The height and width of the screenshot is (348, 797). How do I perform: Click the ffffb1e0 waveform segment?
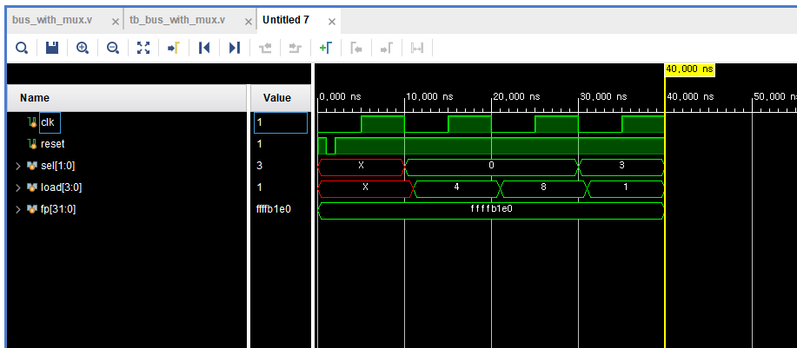pos(491,211)
